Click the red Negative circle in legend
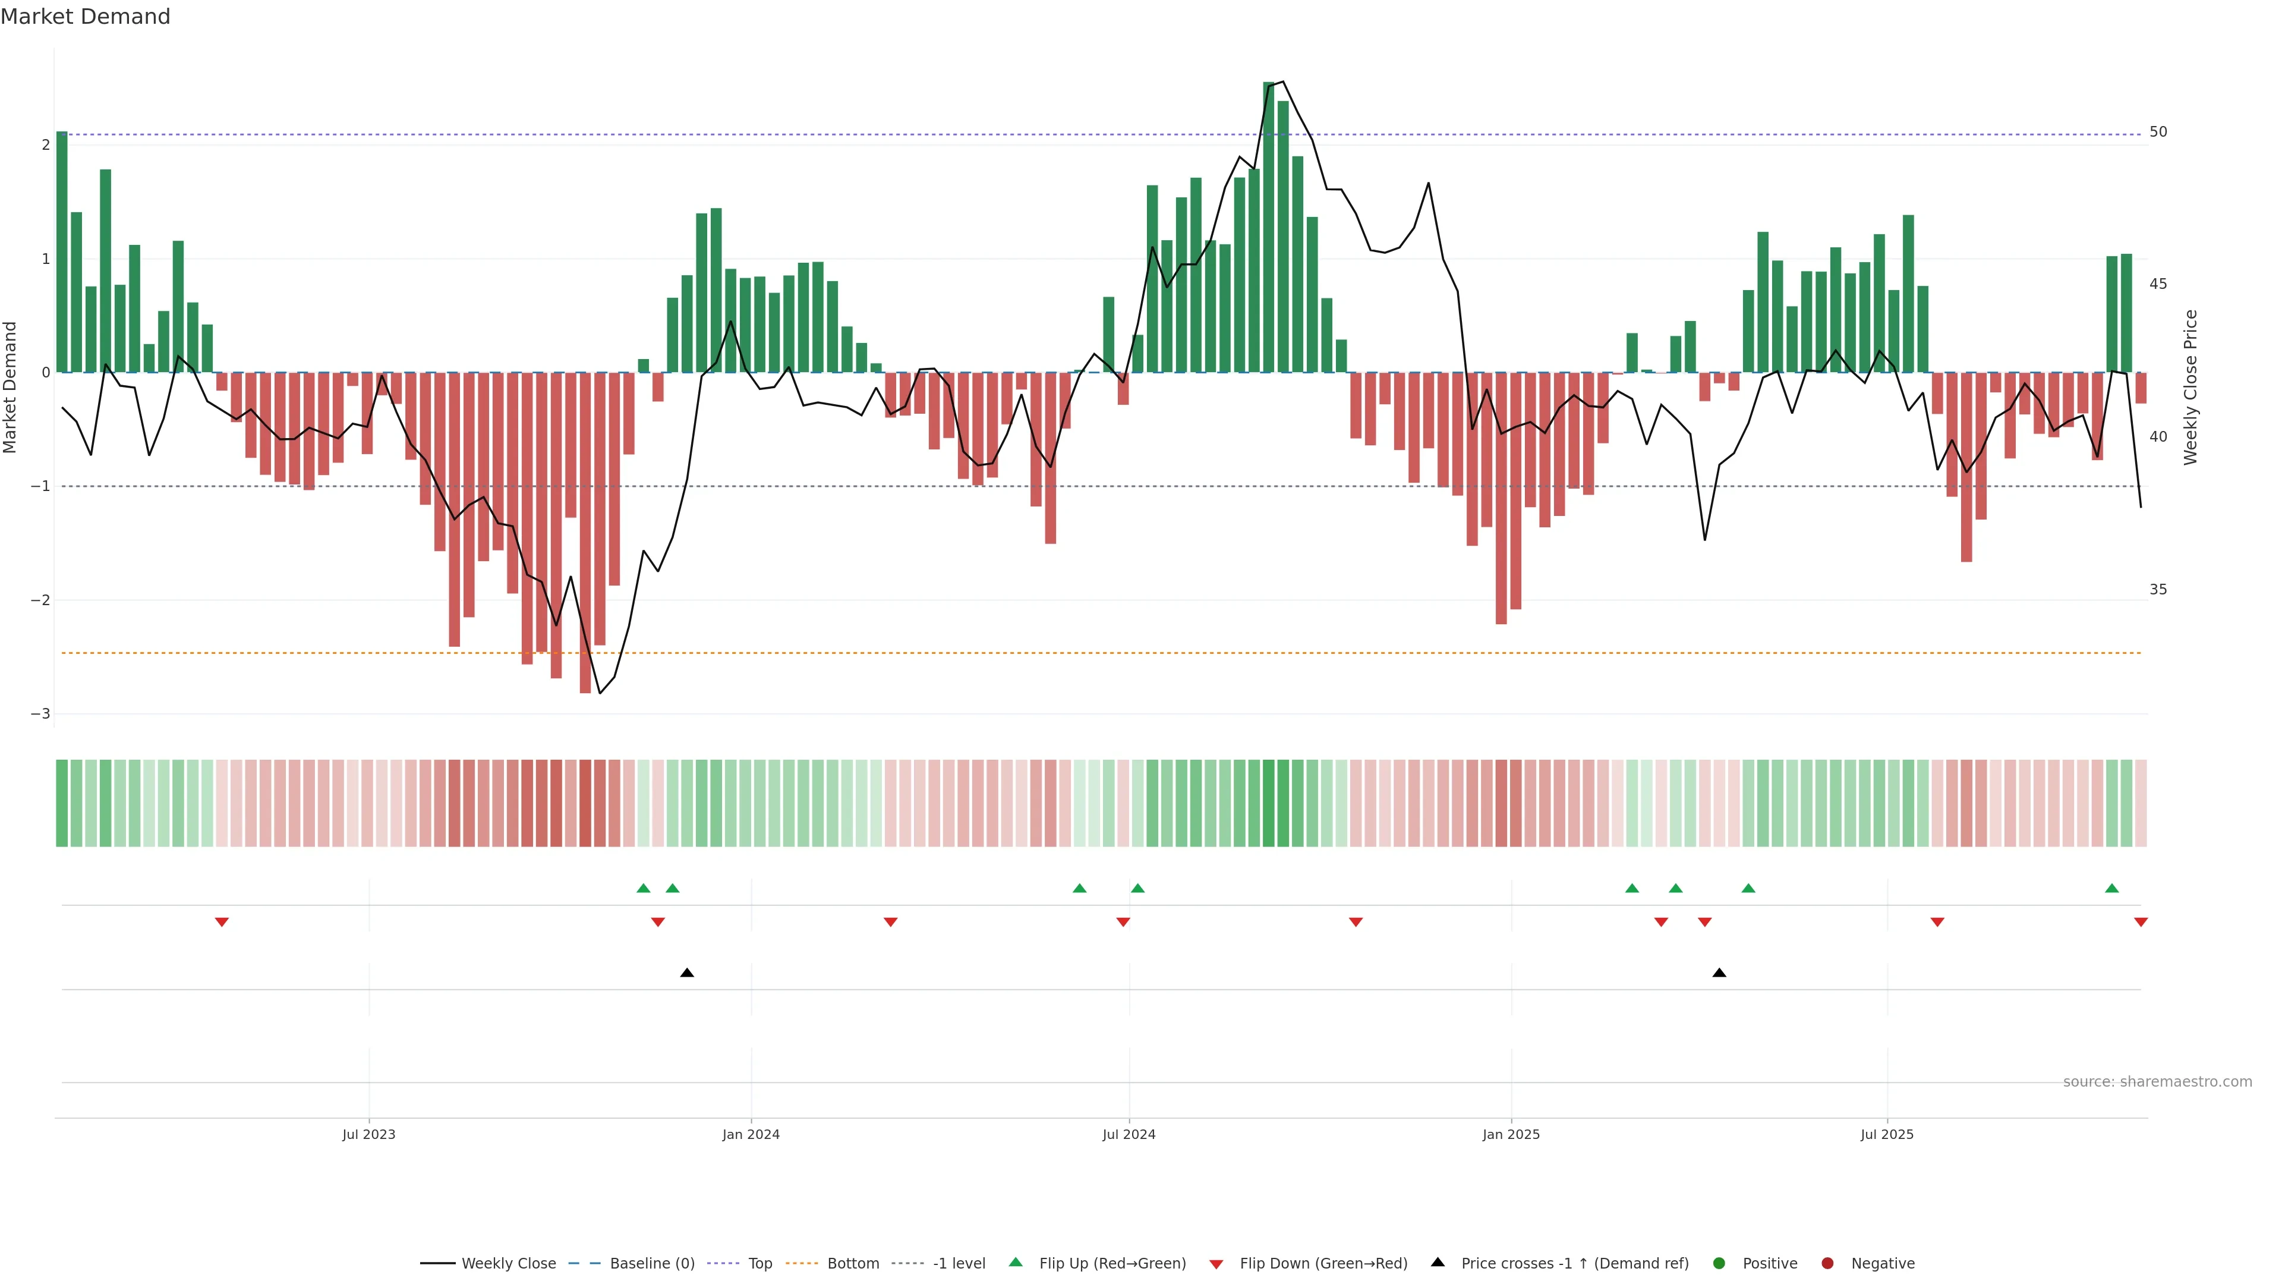Viewport: 2282px width, 1284px height. click(1827, 1264)
